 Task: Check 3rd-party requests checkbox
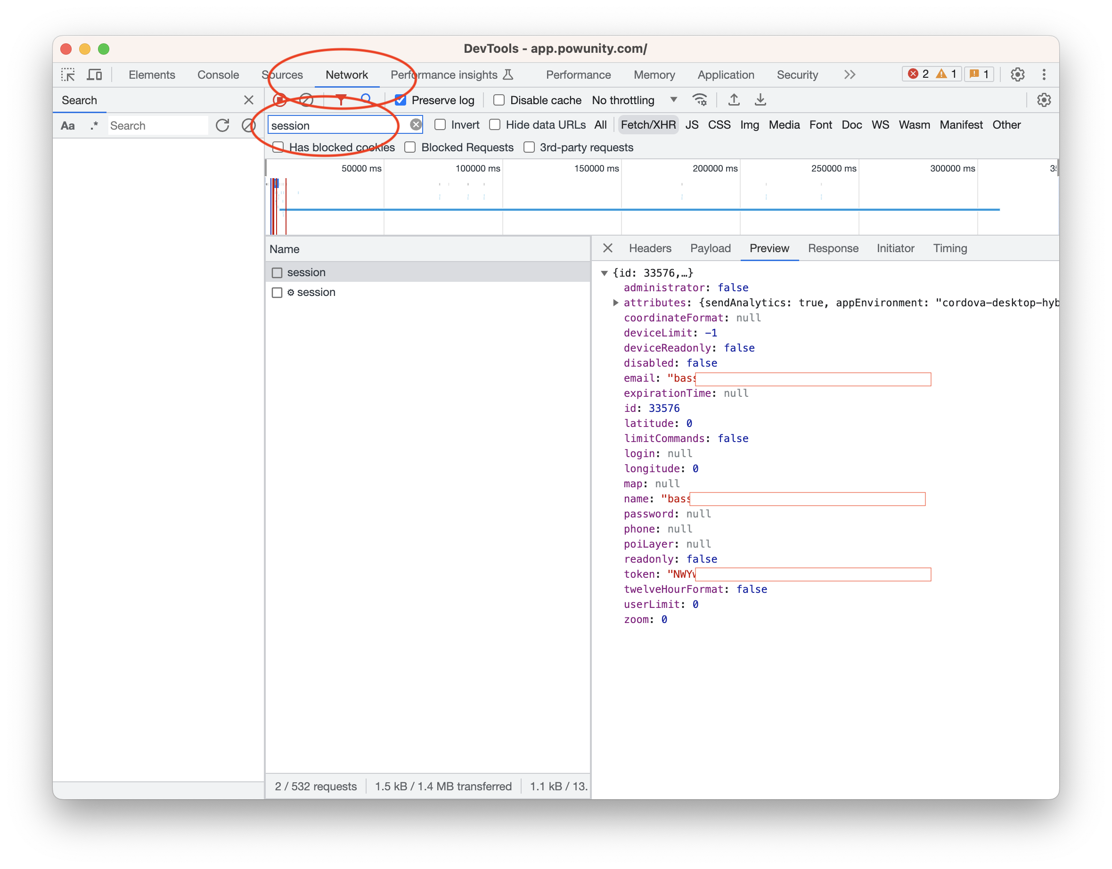point(529,147)
